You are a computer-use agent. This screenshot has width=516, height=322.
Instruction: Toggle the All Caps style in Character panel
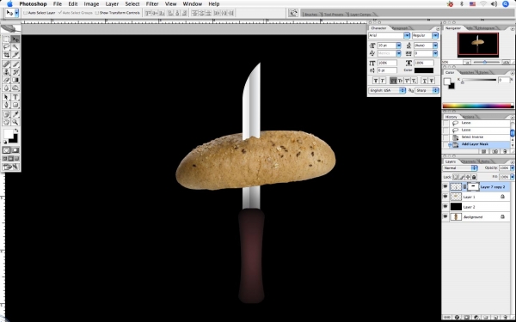click(393, 81)
